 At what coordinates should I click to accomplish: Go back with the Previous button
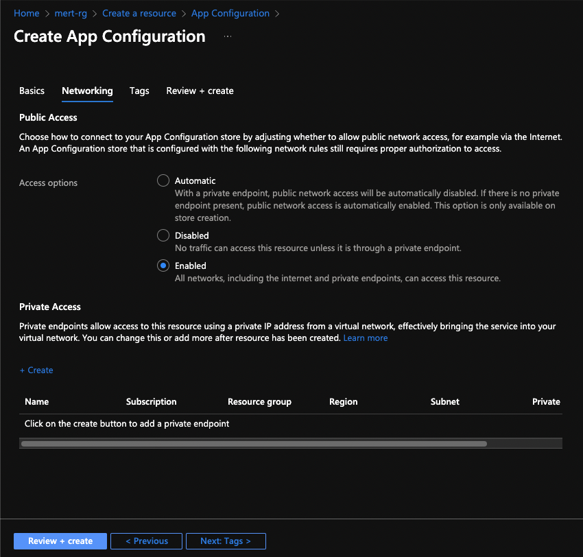point(147,541)
